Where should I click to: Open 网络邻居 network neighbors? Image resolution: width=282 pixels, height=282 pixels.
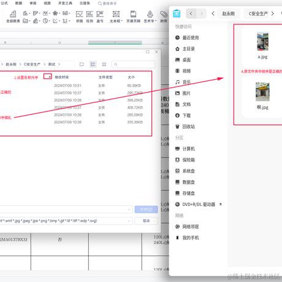(187, 226)
